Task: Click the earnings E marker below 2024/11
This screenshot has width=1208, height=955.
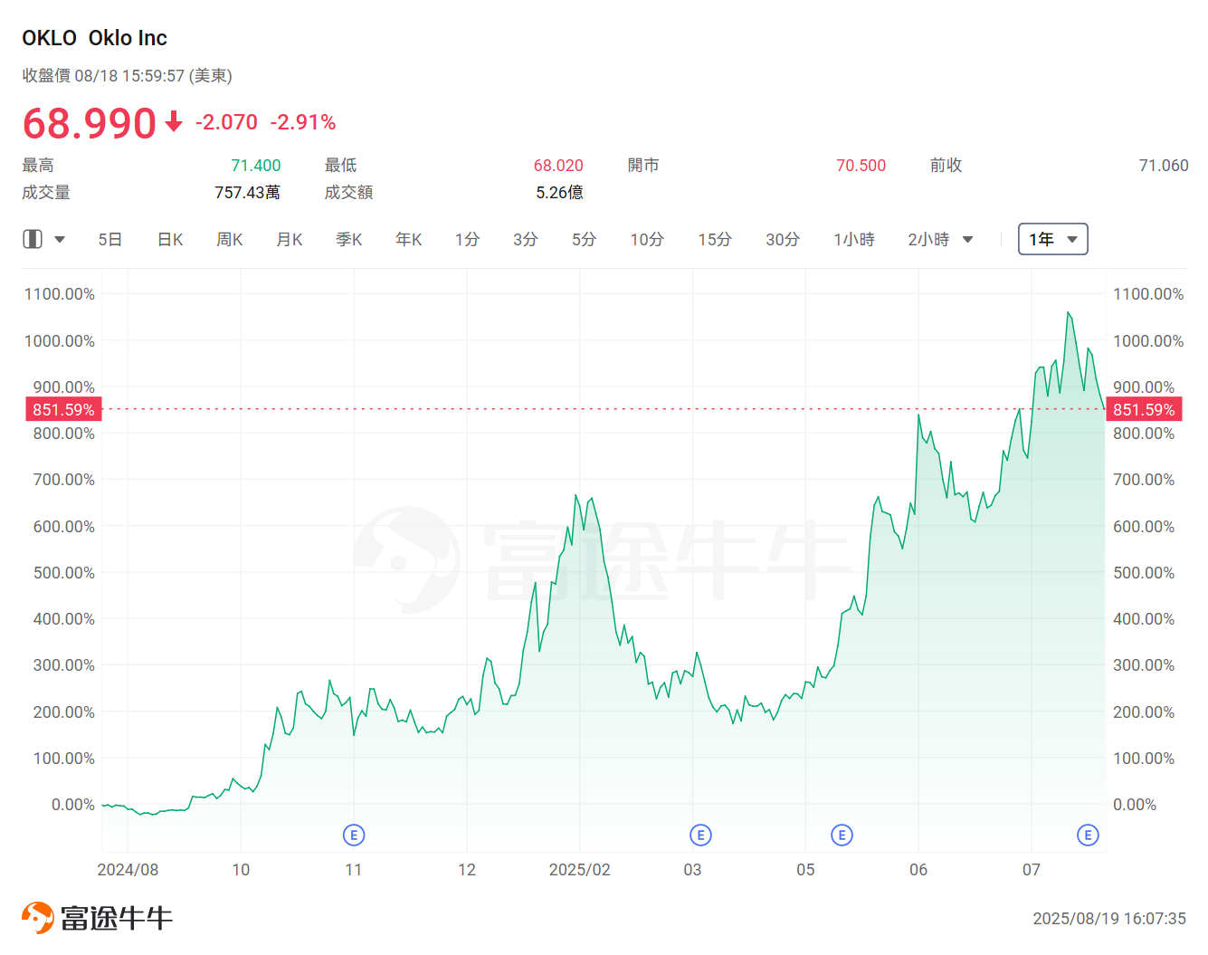Action: pos(354,835)
